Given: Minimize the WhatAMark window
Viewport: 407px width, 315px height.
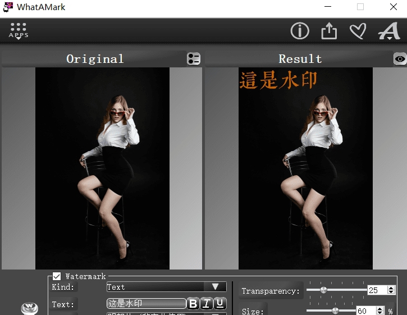Looking at the screenshot, I should point(328,7).
